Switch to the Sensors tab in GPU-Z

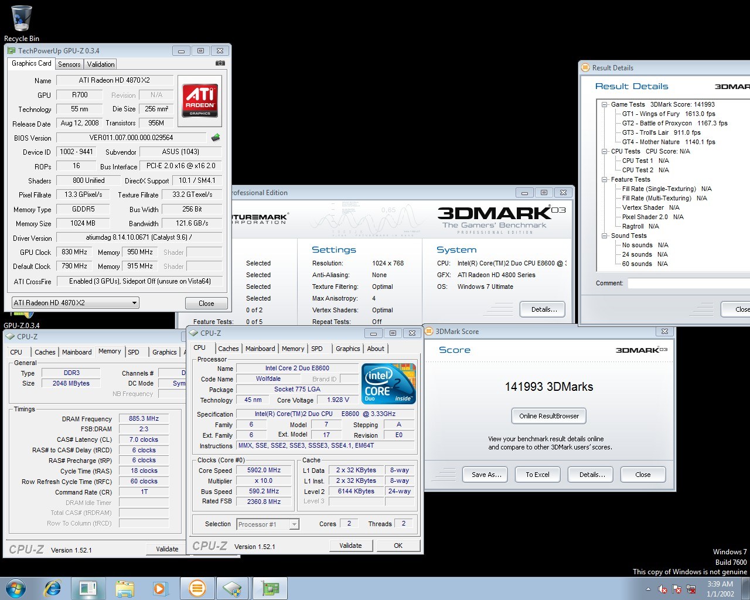69,64
